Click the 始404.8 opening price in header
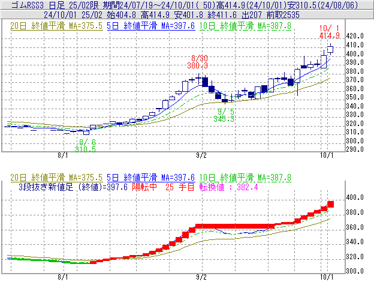Image resolution: width=374 pixels, height=285 pixels. tap(122, 15)
